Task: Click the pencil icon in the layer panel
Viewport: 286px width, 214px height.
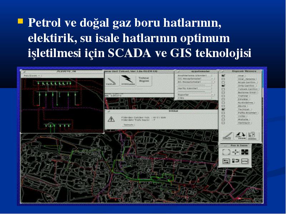Action: click(228, 136)
